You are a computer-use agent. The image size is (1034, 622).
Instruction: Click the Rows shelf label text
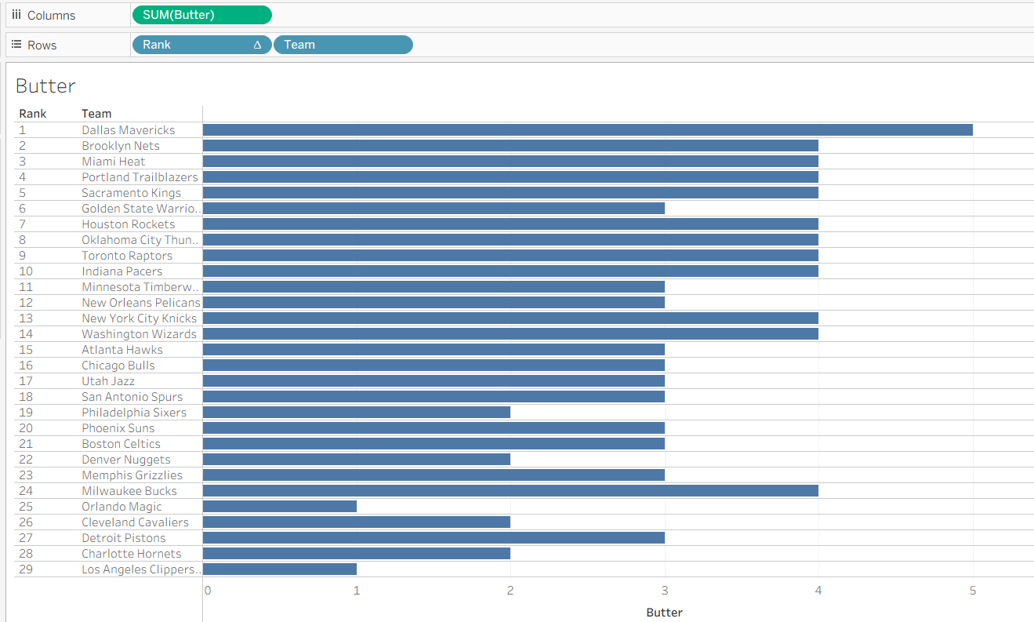(42, 45)
